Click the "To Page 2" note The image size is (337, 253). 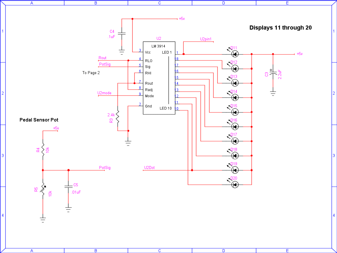coord(91,73)
